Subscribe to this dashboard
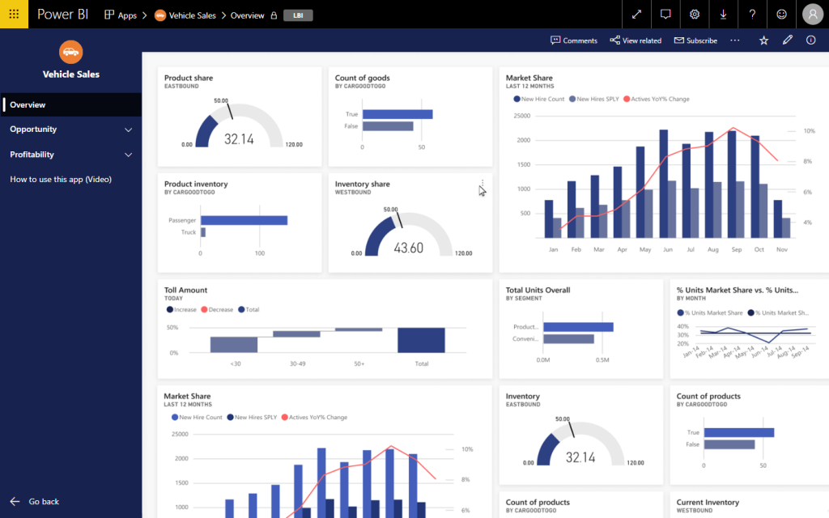 click(x=695, y=40)
